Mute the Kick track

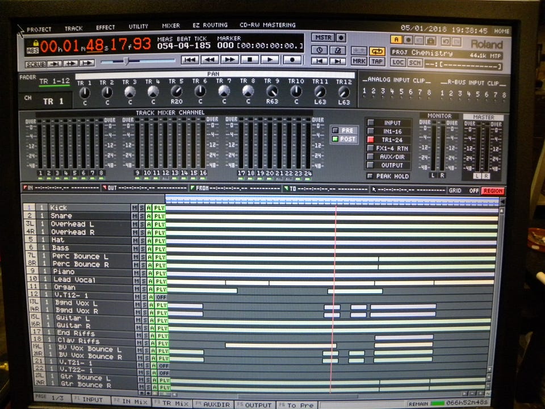[x=134, y=208]
